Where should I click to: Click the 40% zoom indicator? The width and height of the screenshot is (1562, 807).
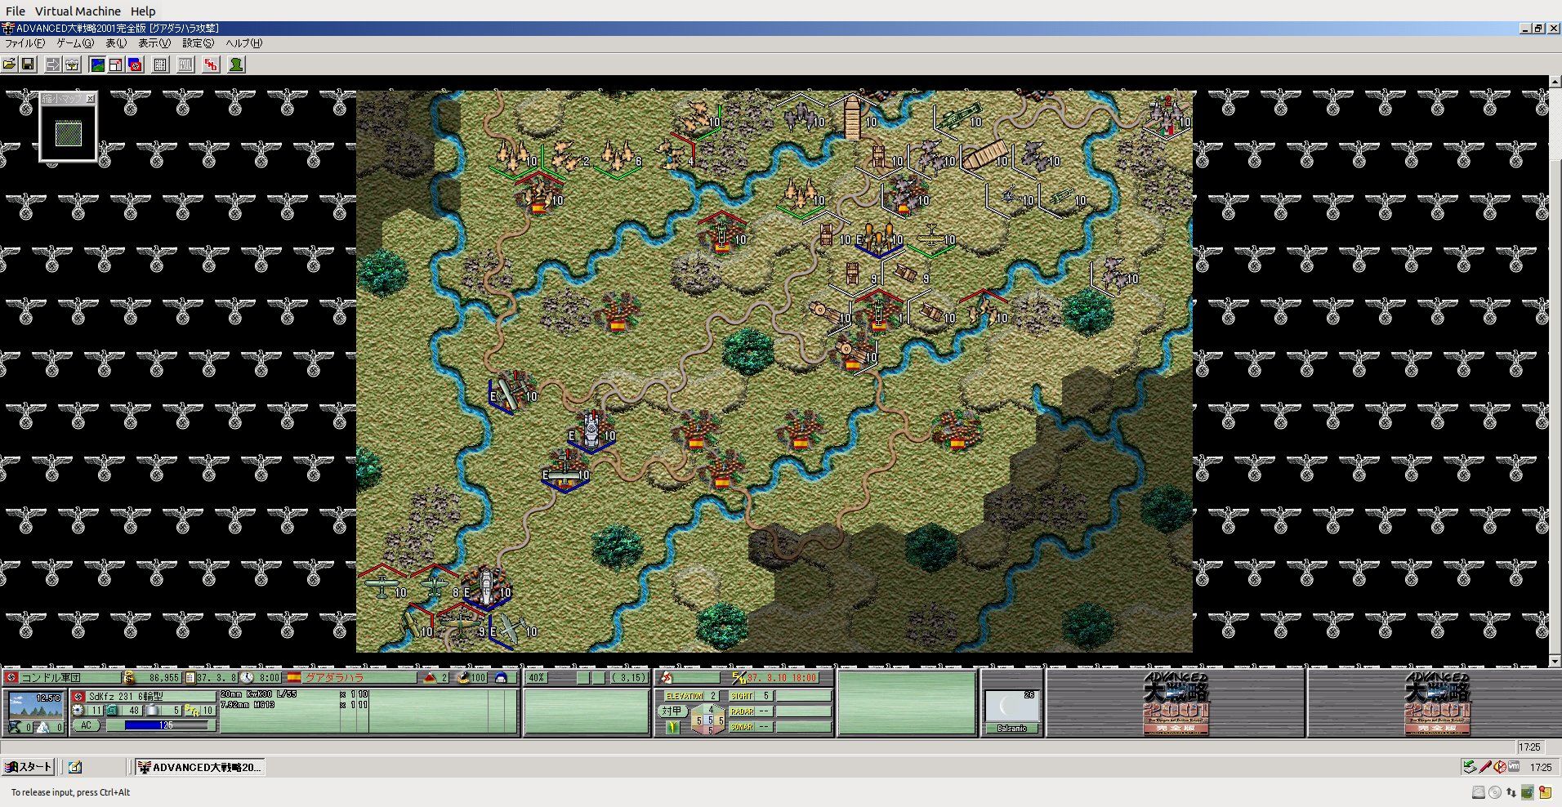coord(537,677)
